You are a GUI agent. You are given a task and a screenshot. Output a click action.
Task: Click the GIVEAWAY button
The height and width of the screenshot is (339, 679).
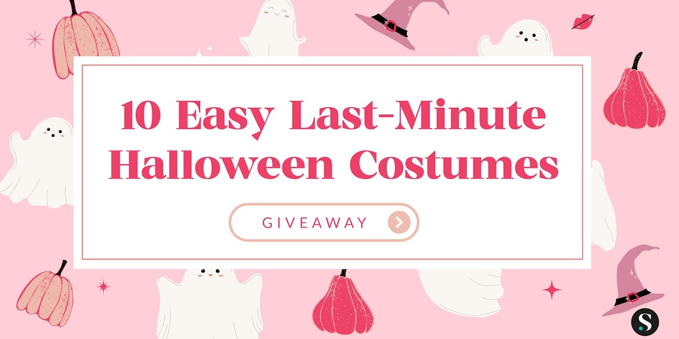[324, 223]
